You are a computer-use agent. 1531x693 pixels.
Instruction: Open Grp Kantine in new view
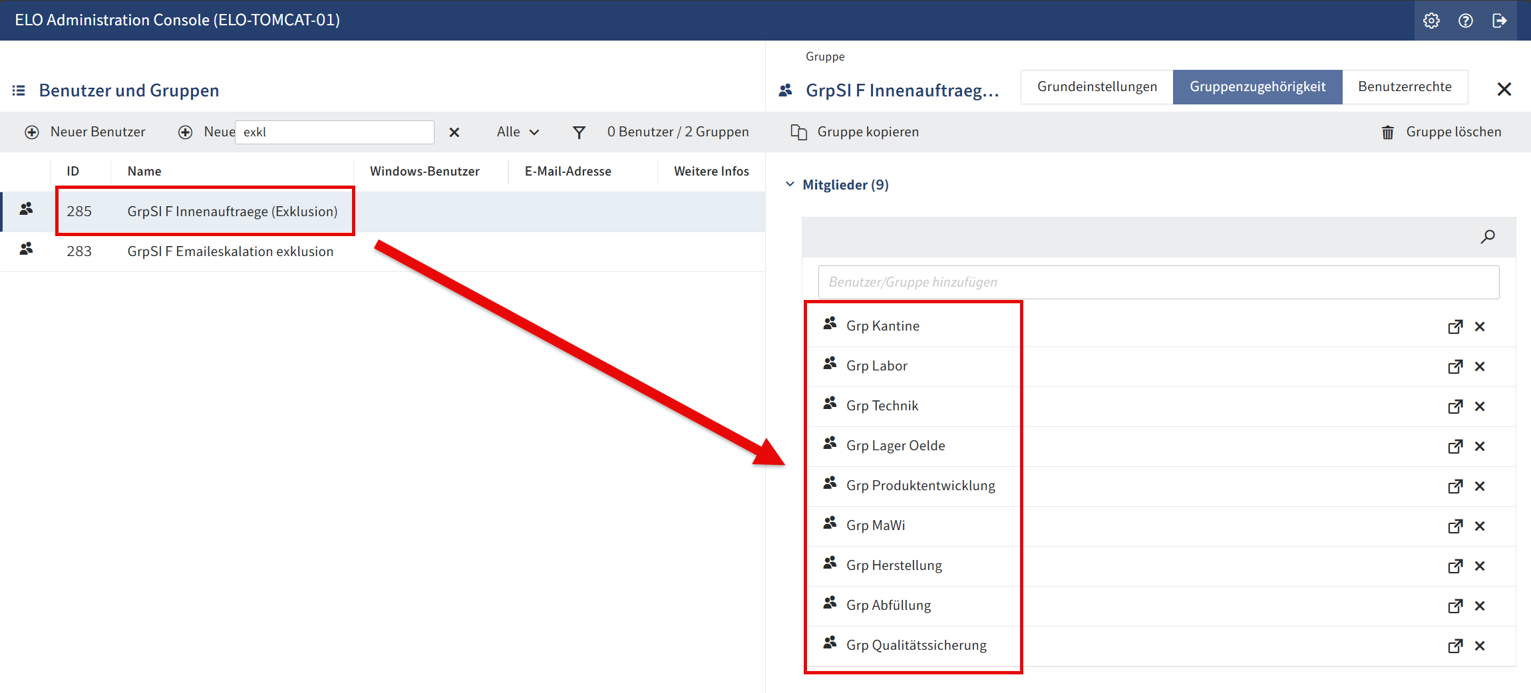click(x=1455, y=327)
